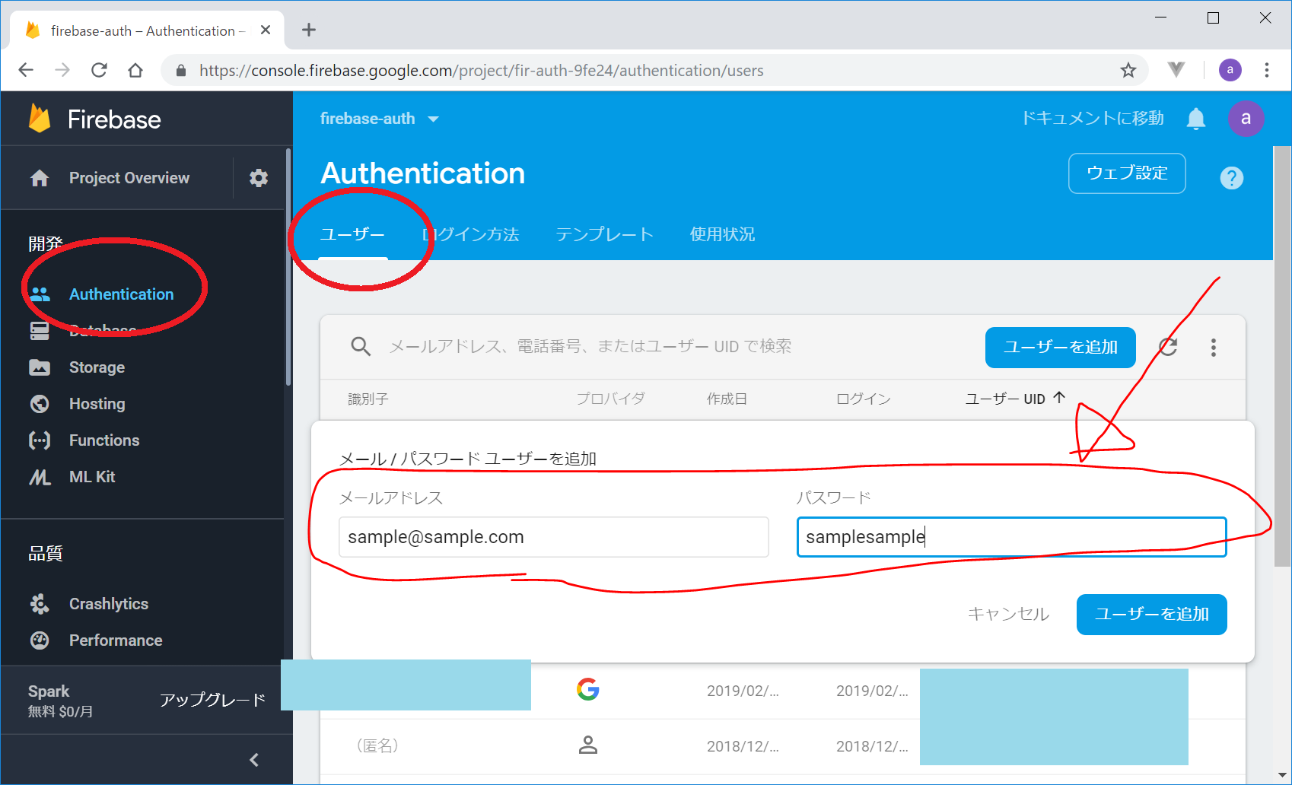The image size is (1292, 785).
Task: Reload the browser page
Action: click(x=99, y=70)
